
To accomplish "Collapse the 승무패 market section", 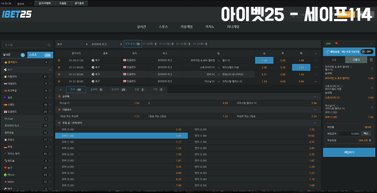I will click(x=315, y=96).
